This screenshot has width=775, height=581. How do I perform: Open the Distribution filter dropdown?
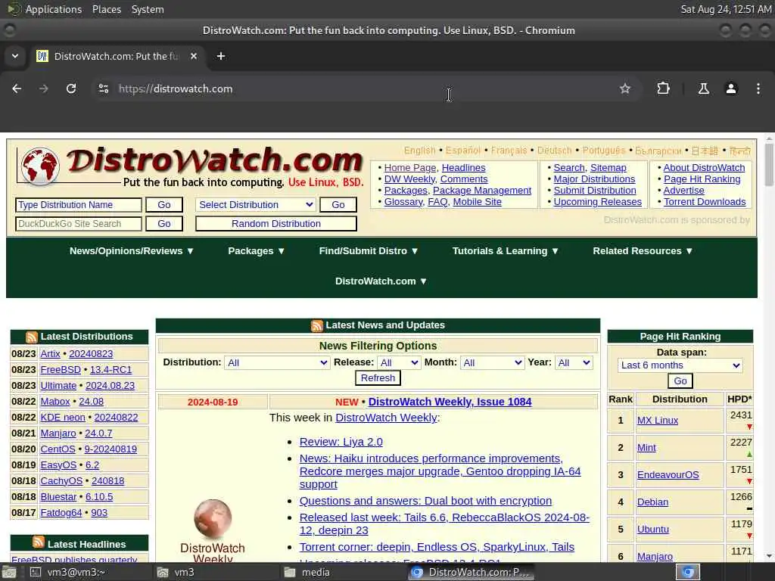coord(277,362)
